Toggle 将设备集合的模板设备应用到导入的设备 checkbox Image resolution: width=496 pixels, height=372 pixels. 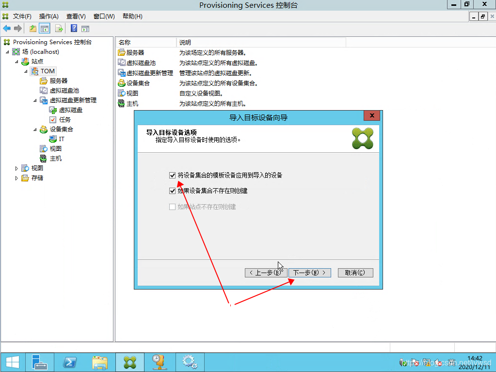(172, 175)
